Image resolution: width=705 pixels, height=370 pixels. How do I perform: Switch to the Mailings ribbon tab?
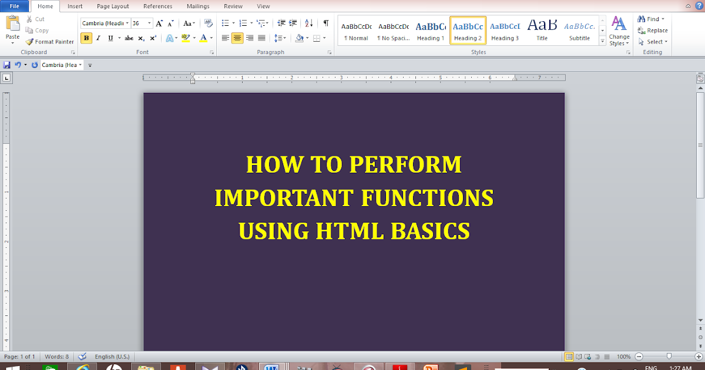click(x=197, y=6)
